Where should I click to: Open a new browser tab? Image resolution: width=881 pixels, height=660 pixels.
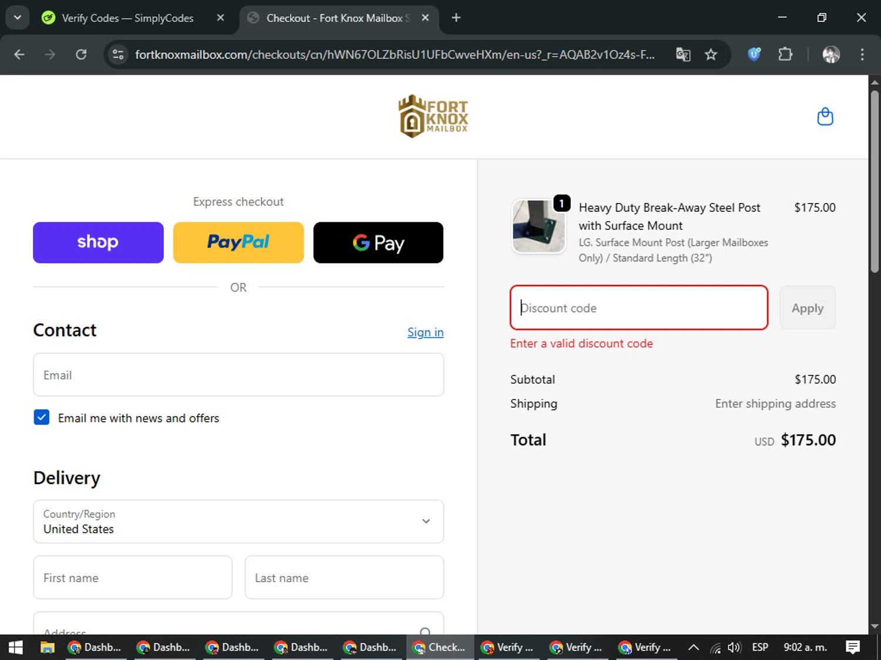click(456, 18)
